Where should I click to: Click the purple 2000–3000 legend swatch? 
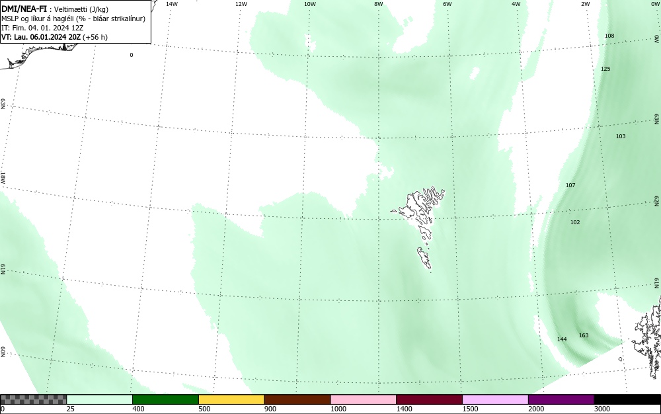point(561,399)
